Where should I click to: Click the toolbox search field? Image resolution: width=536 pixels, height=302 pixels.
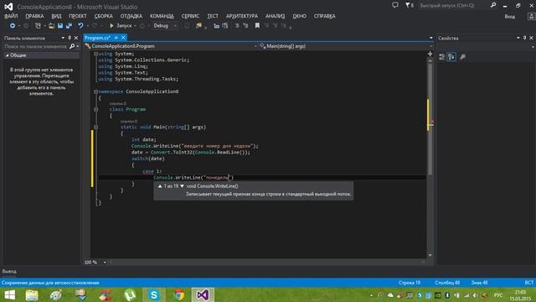(35, 46)
